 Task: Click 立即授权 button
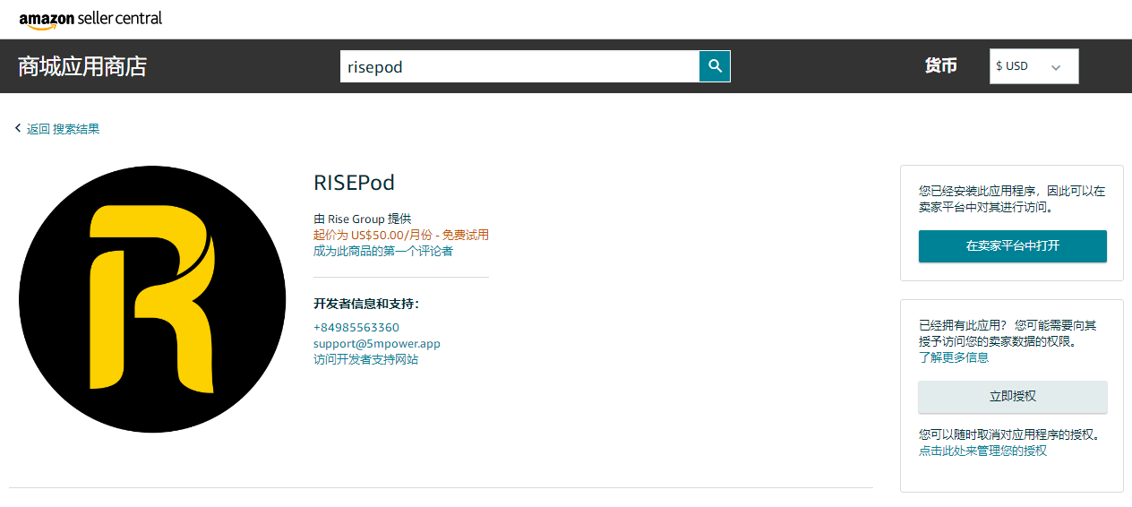1013,396
